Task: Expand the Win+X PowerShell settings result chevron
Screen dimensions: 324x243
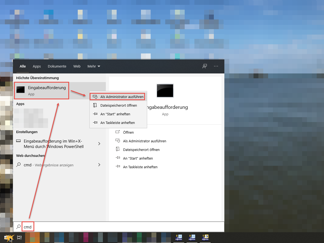Action: click(99, 144)
